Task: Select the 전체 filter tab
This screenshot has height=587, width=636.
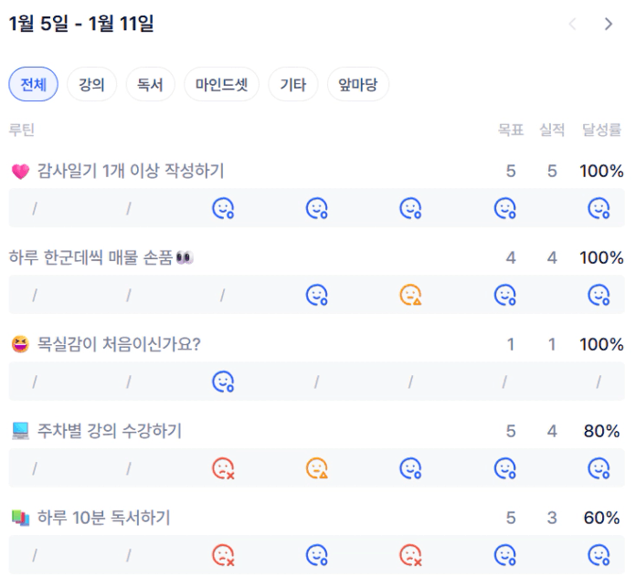Action: click(34, 85)
